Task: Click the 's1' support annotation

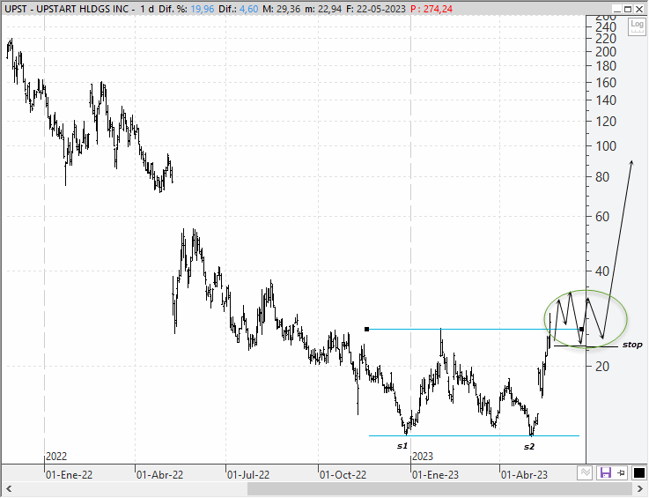Action: tap(402, 446)
